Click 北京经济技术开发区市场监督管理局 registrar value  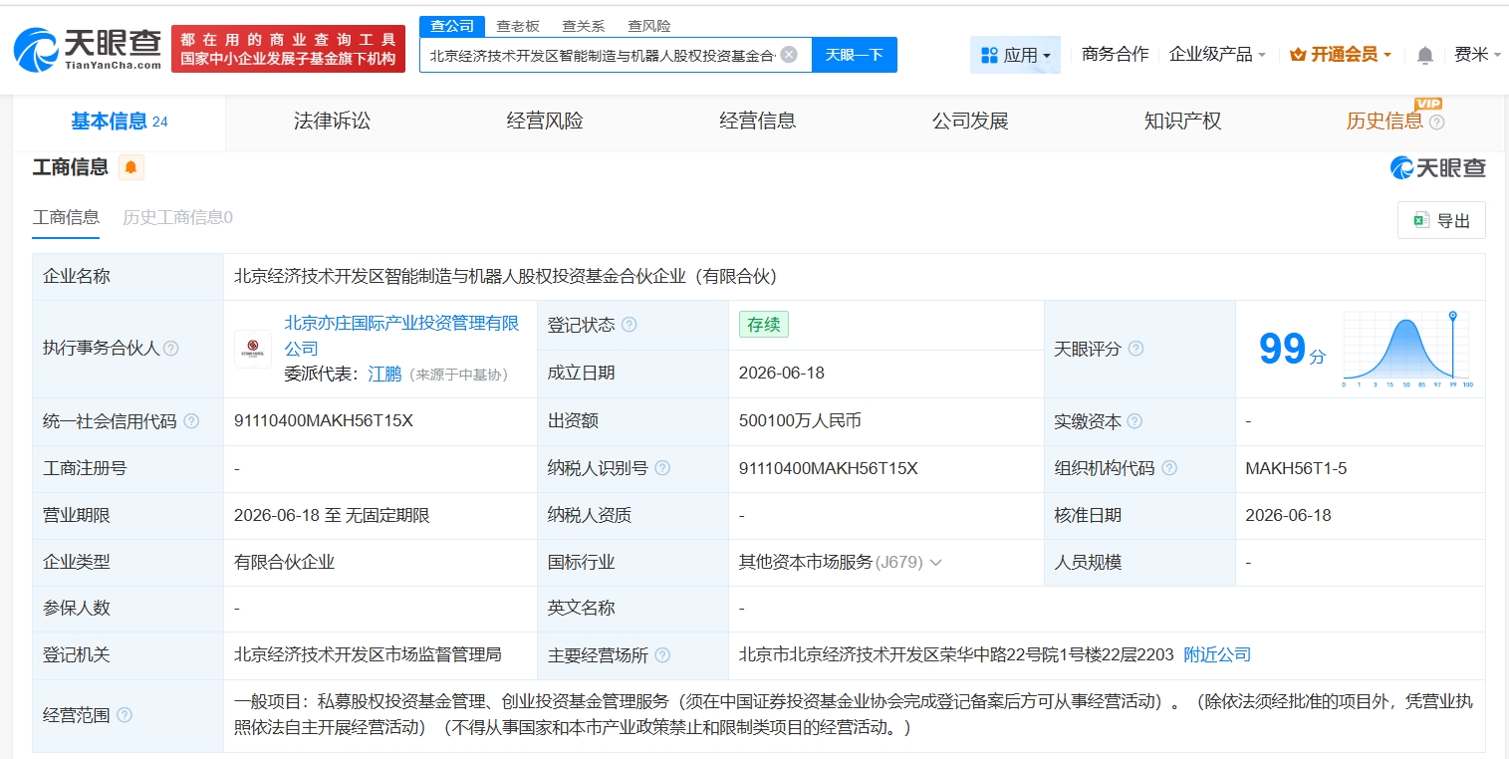point(368,655)
